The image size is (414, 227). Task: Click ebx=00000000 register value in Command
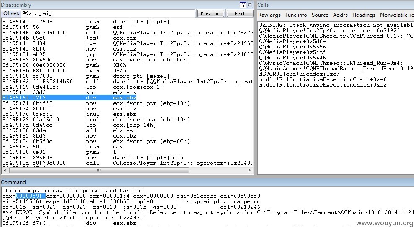click(x=66, y=196)
